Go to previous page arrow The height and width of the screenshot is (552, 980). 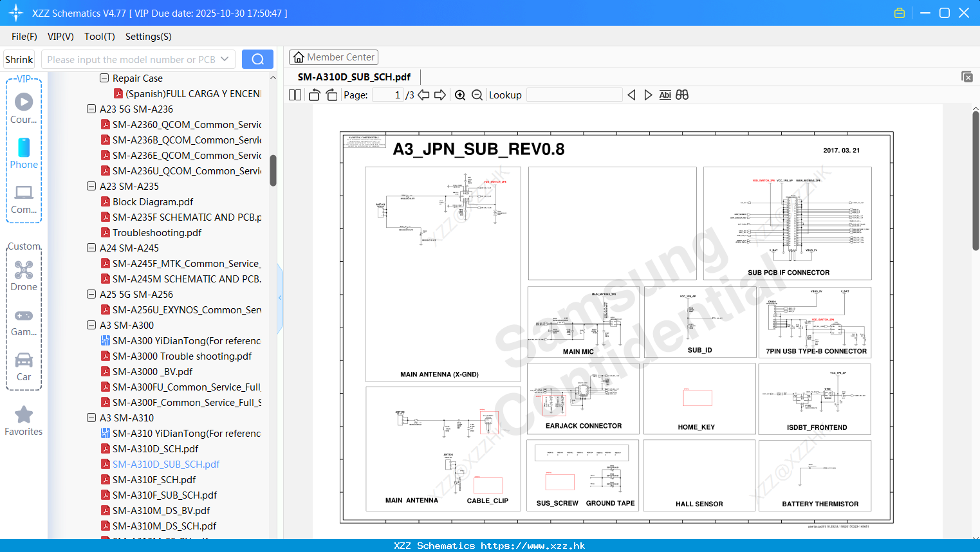tap(423, 95)
